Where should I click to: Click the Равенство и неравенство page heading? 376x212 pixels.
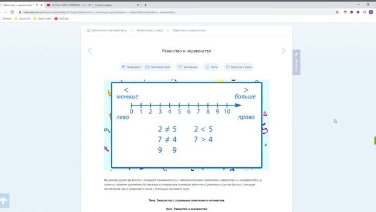[187, 51]
